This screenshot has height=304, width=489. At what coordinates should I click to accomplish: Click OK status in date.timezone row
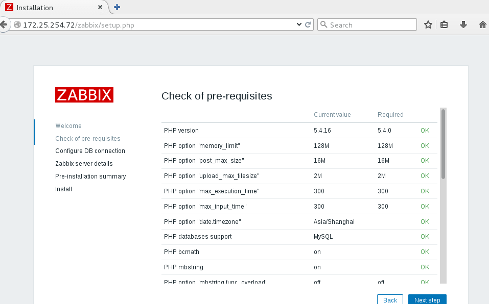(425, 221)
